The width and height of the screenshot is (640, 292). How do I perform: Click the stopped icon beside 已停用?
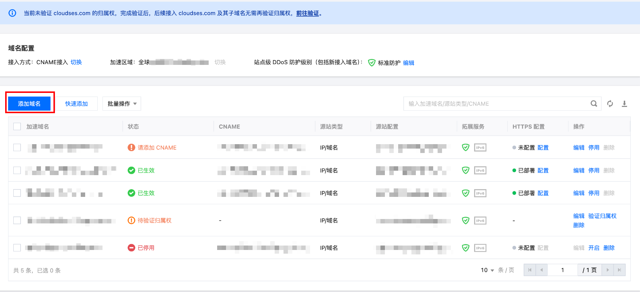[x=131, y=248]
